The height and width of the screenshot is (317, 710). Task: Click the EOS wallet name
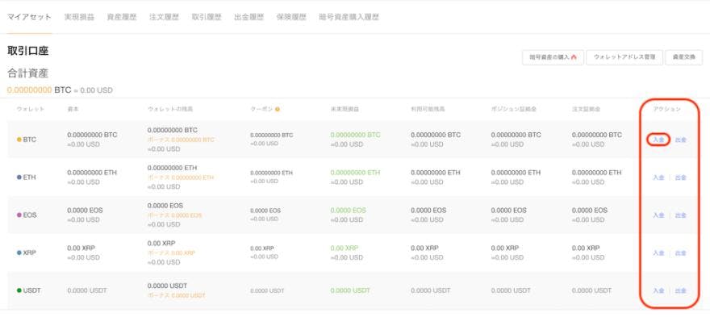[30, 215]
